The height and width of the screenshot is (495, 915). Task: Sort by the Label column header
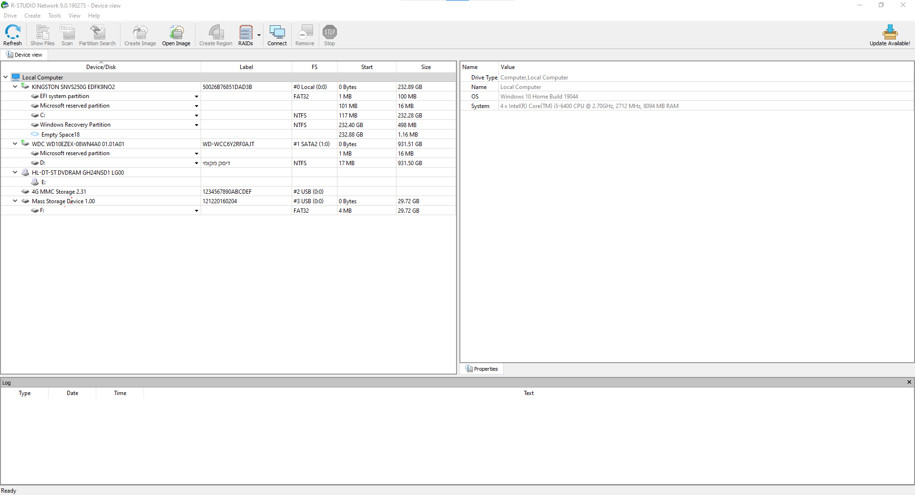coord(246,67)
